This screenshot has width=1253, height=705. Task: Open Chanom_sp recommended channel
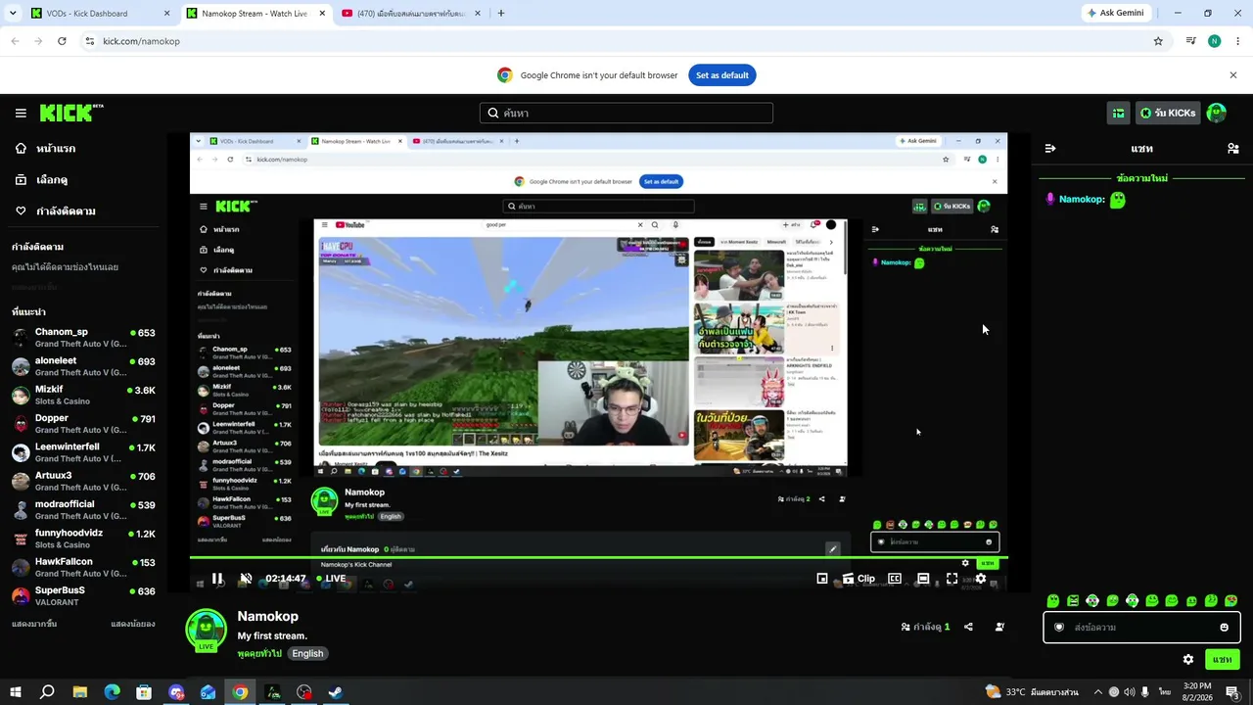(x=83, y=338)
